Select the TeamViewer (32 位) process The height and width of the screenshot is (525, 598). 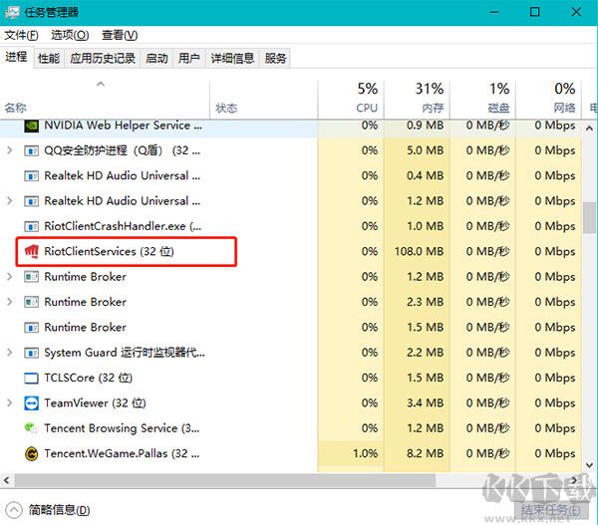tap(291, 403)
